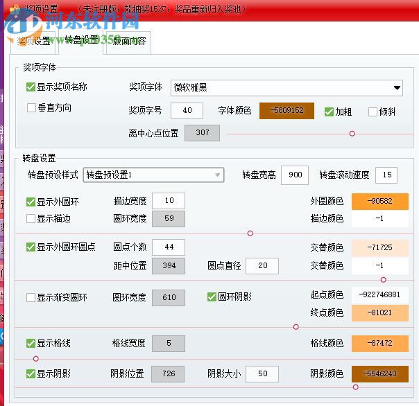Click the 转盘宽高 field showing 900

tap(295, 175)
